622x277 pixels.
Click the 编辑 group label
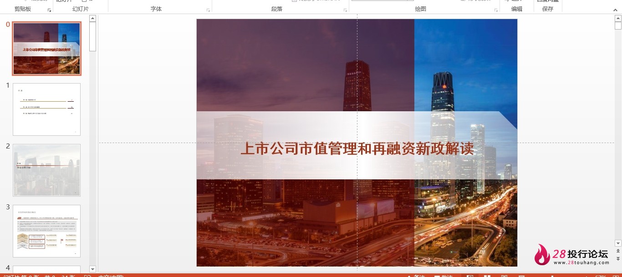pyautogui.click(x=517, y=9)
